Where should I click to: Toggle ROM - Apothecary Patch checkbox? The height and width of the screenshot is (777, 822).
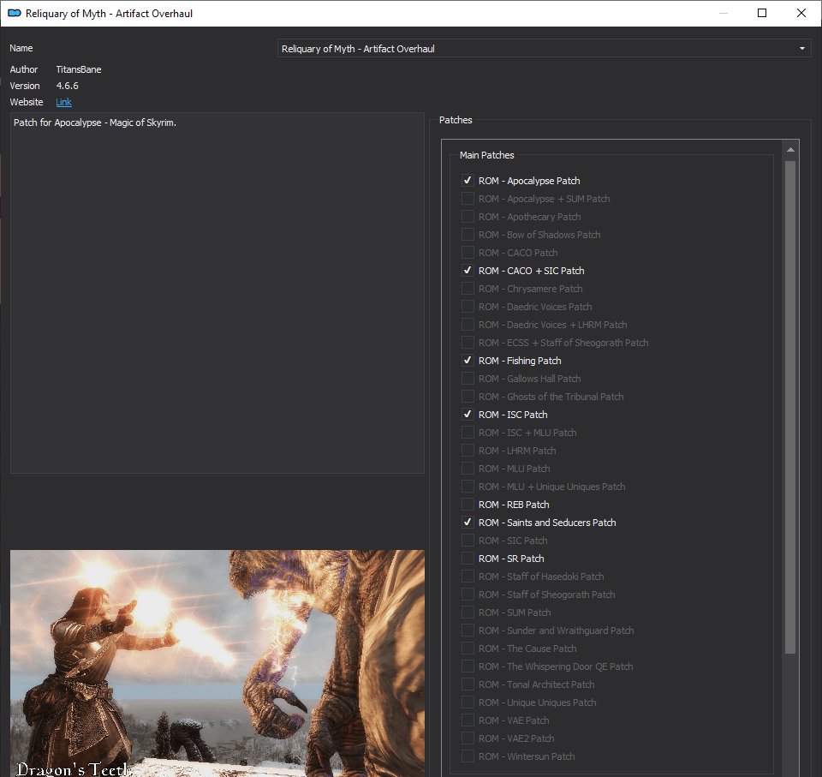pos(468,216)
